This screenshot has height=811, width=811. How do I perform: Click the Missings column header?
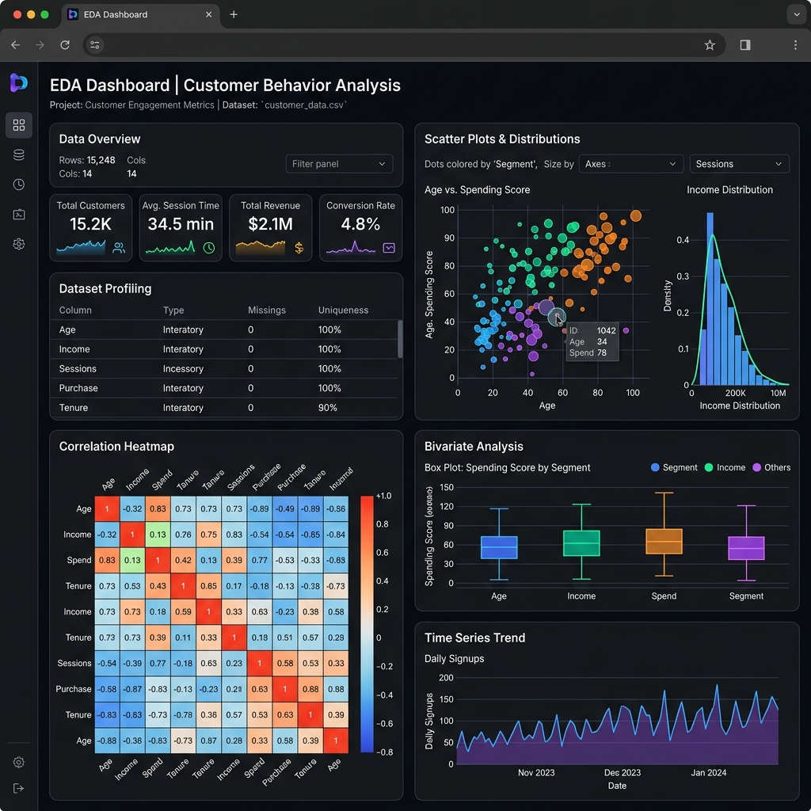266,310
